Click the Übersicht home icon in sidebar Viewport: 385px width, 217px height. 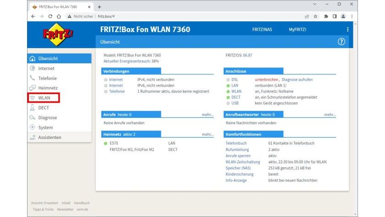33,58
